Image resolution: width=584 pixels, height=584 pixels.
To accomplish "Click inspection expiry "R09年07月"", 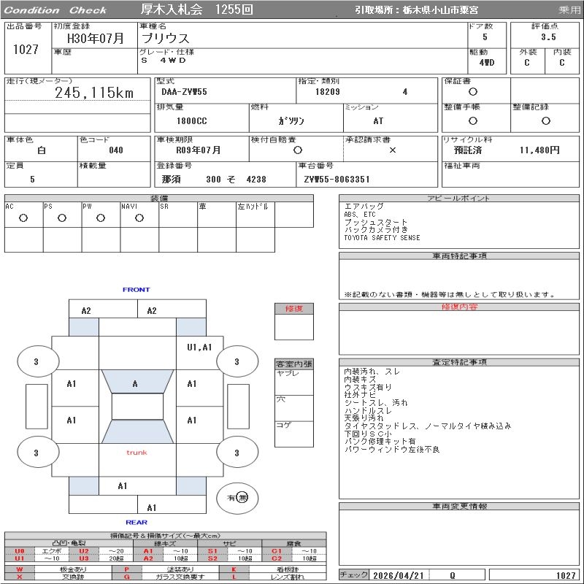I will click(x=198, y=150).
